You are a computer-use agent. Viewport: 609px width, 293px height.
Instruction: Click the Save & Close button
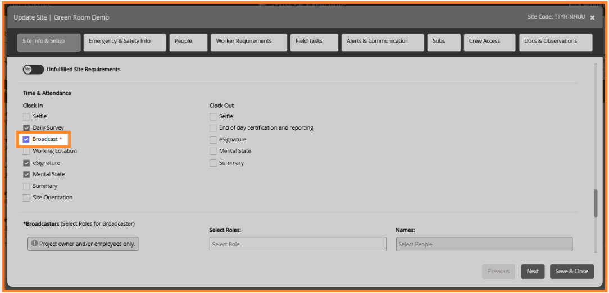(x=572, y=272)
